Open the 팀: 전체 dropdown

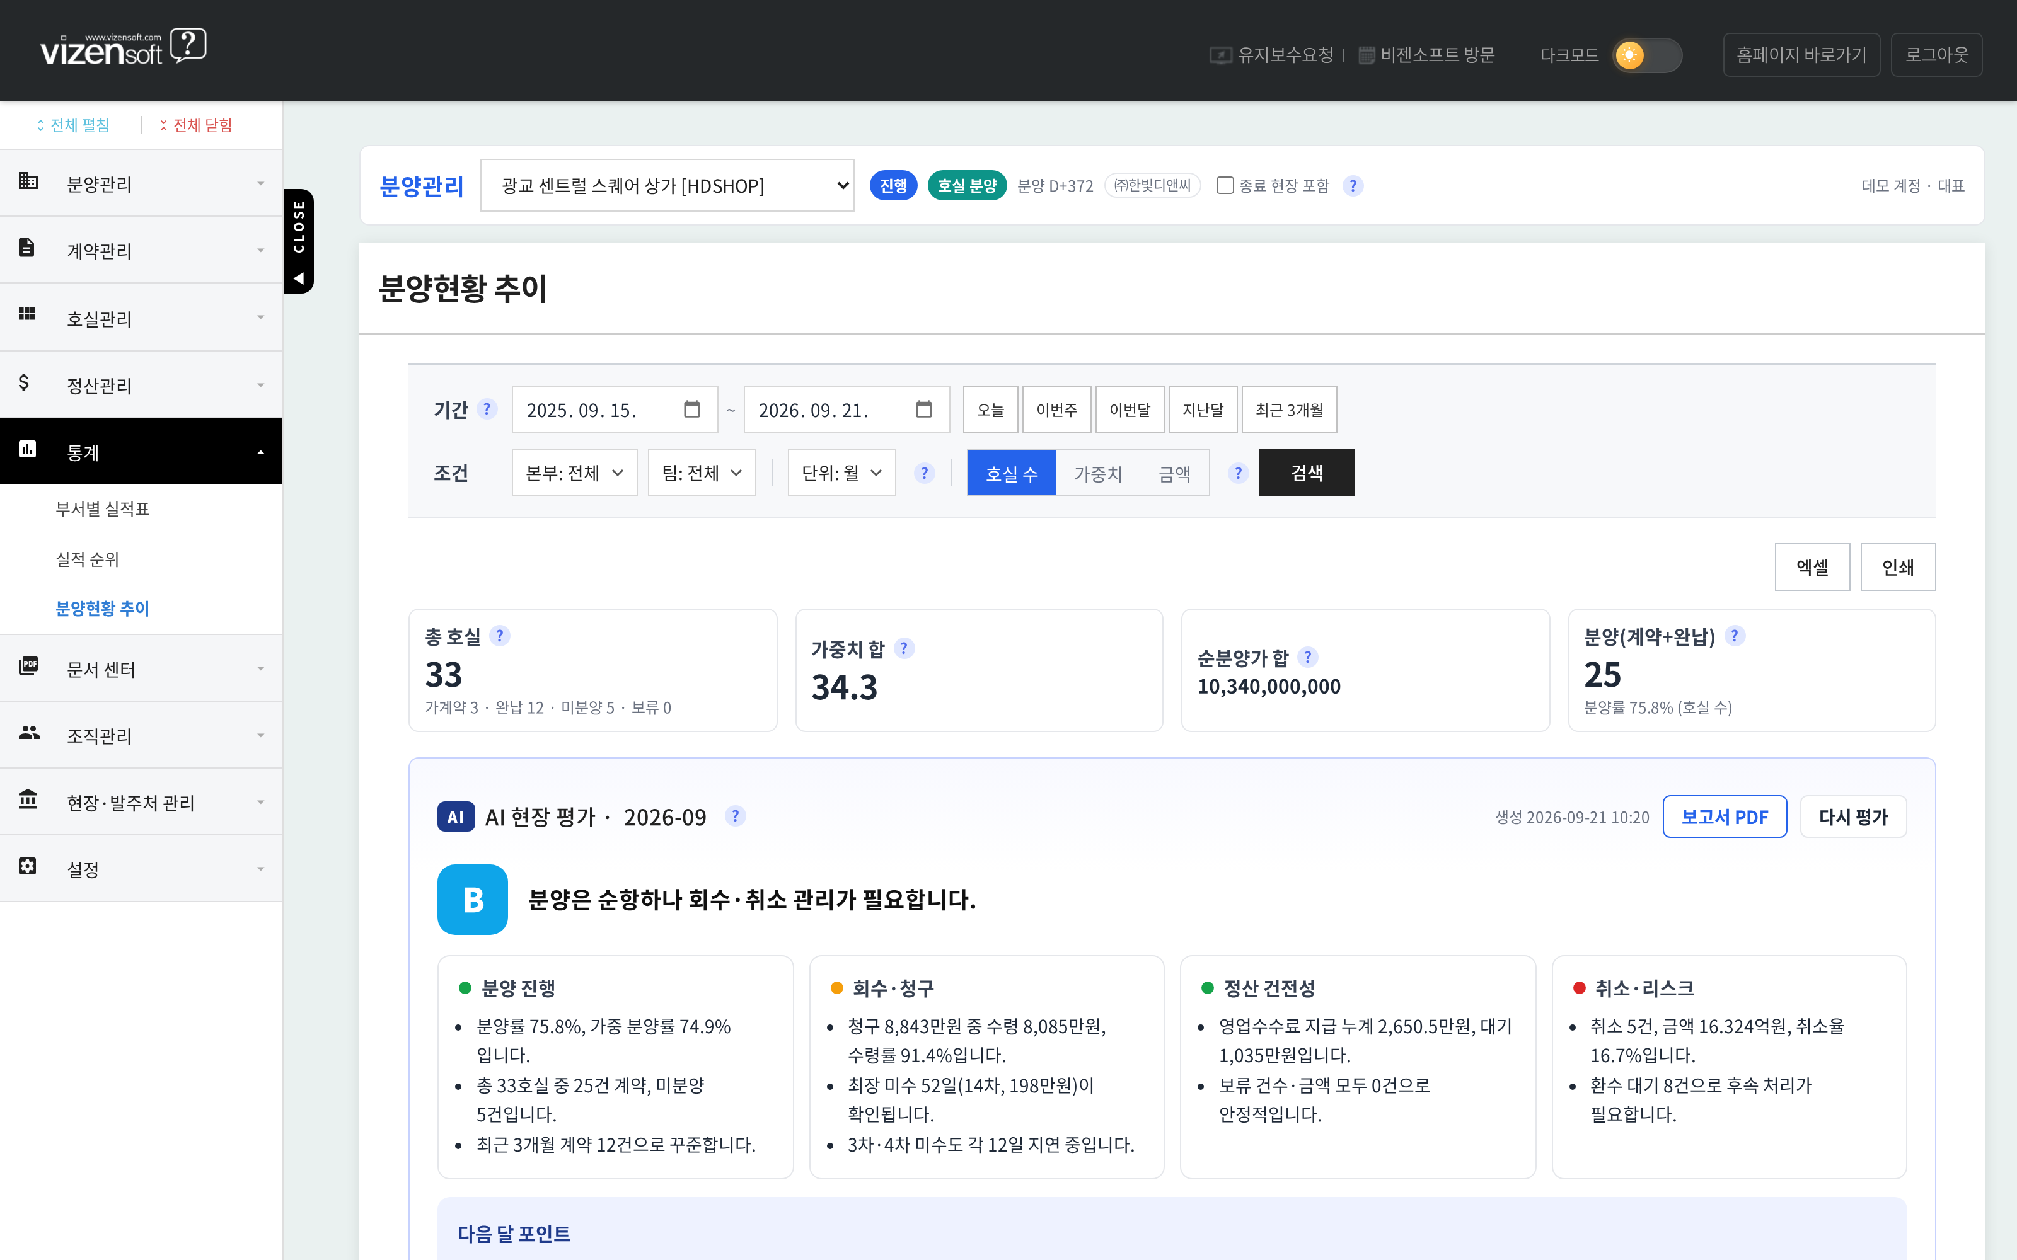[702, 472]
